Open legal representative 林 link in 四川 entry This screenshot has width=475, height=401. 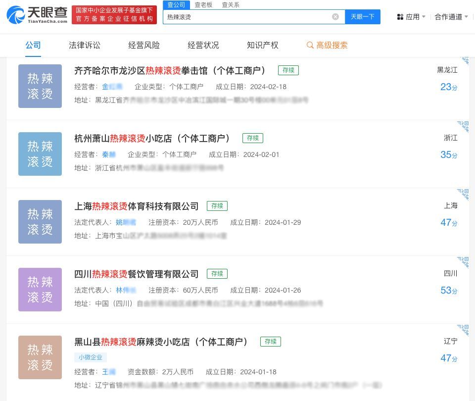pyautogui.click(x=126, y=291)
